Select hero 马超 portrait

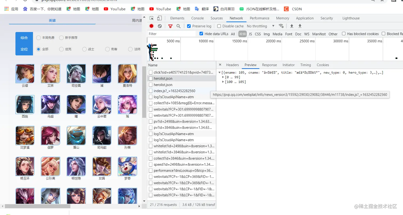point(50,104)
